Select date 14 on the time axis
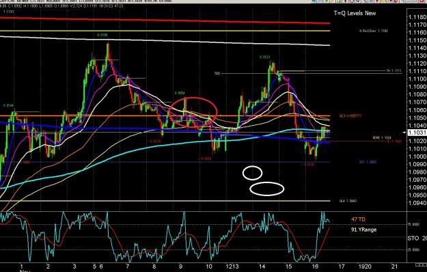The width and height of the screenshot is (427, 272). [262, 267]
